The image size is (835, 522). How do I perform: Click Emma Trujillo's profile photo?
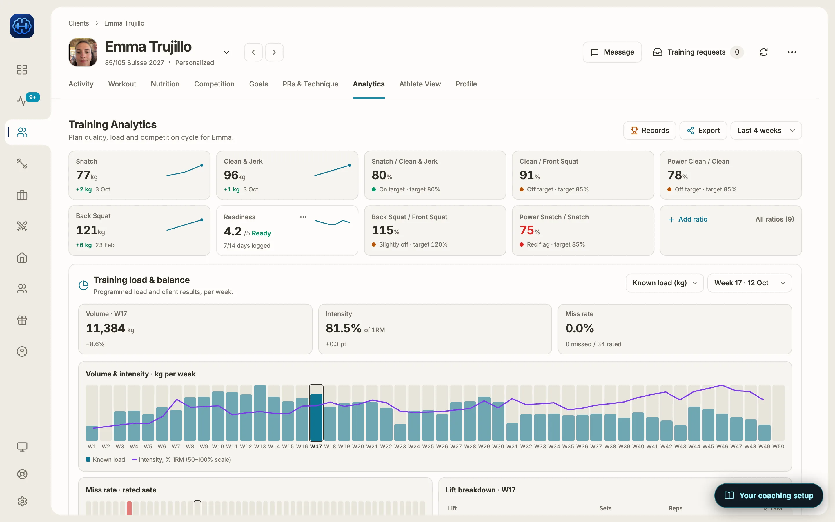[83, 52]
